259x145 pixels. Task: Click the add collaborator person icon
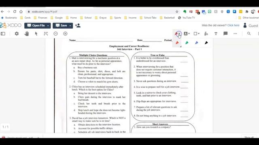tap(78, 25)
